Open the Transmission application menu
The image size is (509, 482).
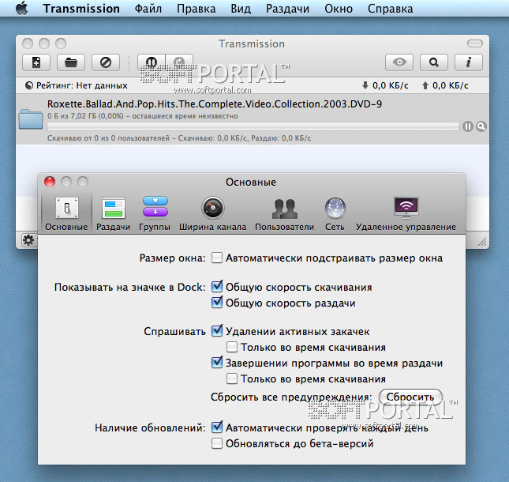81,9
